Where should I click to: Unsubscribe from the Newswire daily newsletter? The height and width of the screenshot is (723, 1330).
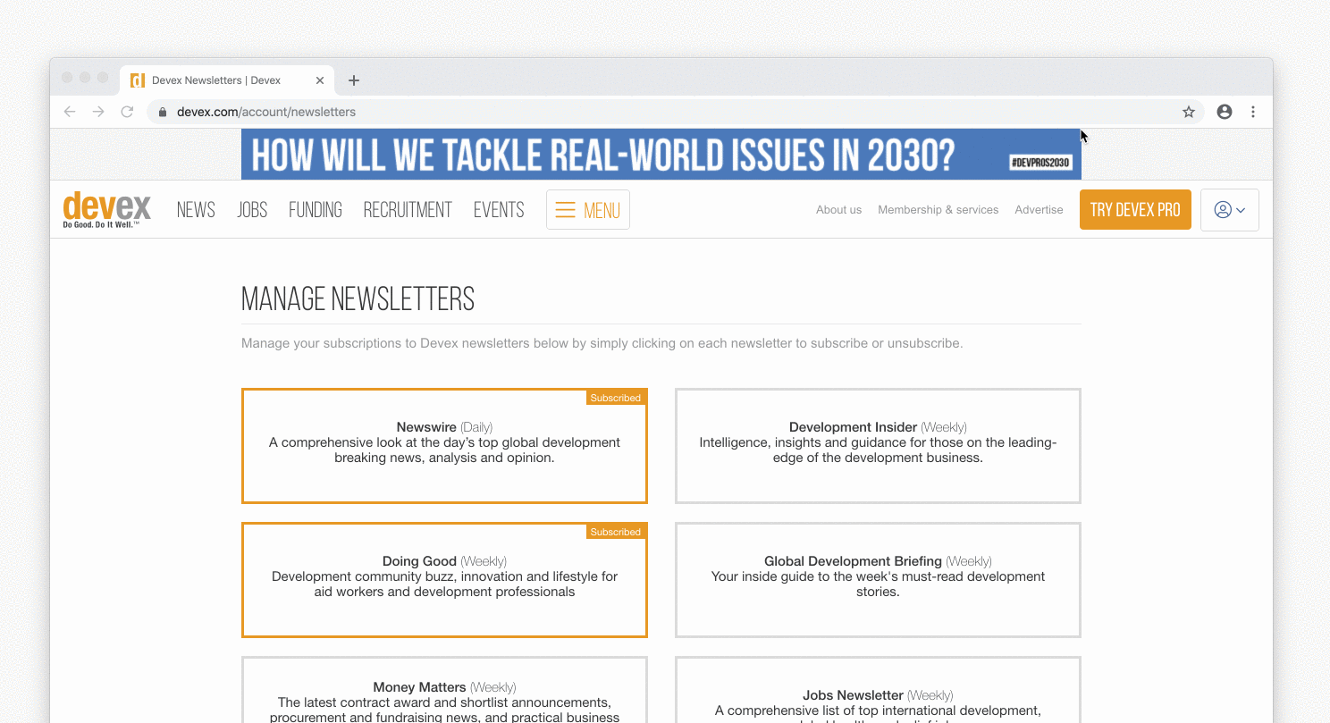(444, 446)
